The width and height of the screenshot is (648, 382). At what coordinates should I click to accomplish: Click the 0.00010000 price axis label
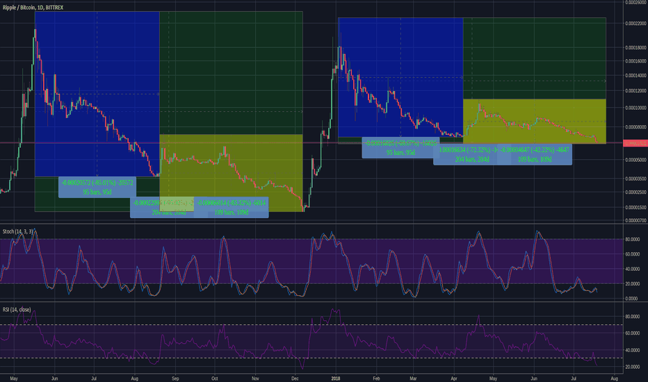coord(635,108)
